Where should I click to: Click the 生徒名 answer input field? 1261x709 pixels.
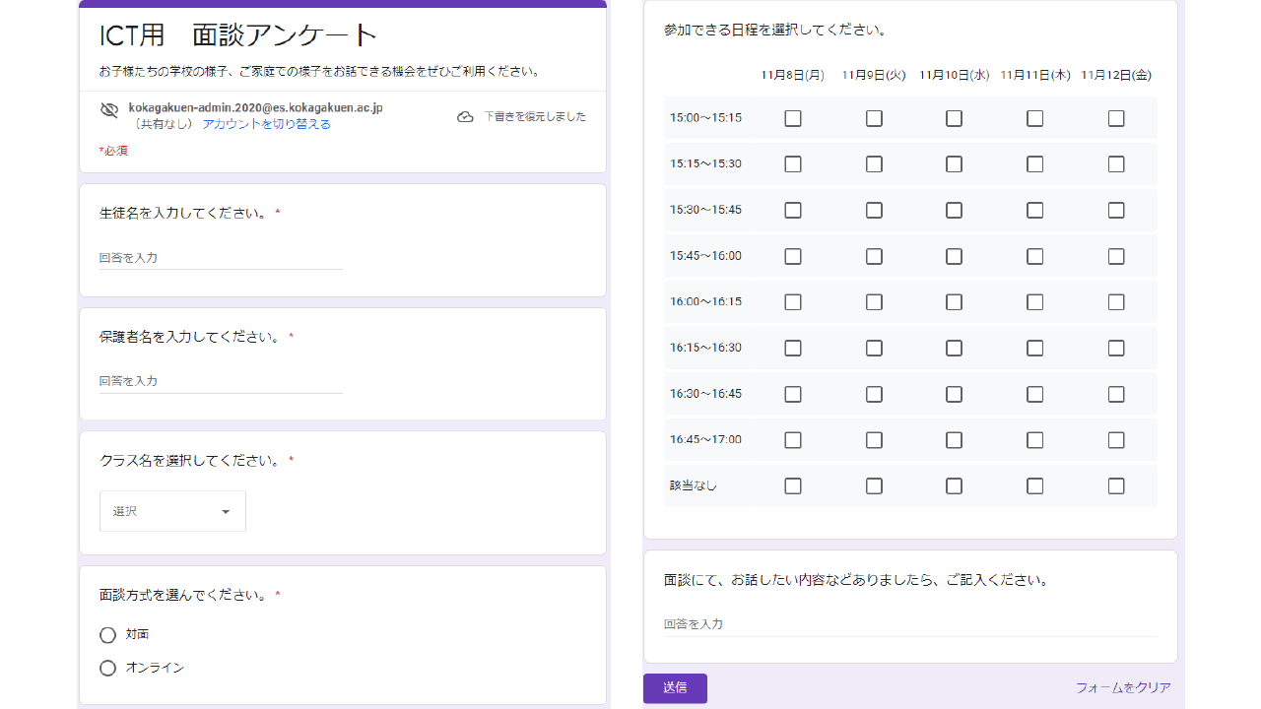point(221,258)
